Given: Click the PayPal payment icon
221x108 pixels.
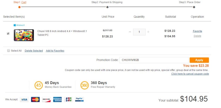Looking at the screenshot, I should (79, 99).
